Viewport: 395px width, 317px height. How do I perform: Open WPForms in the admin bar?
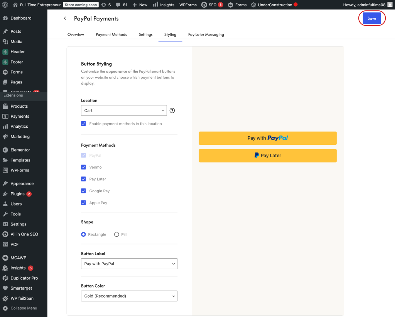point(188,5)
